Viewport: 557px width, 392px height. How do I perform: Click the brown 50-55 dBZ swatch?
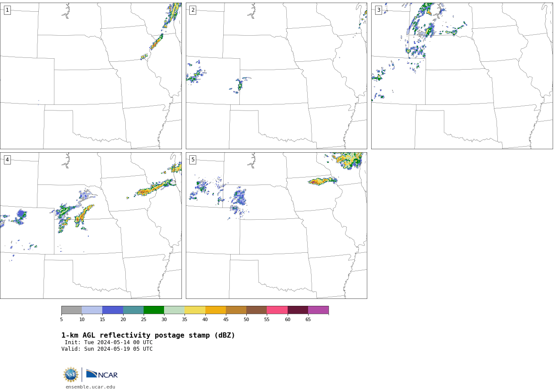256,310
